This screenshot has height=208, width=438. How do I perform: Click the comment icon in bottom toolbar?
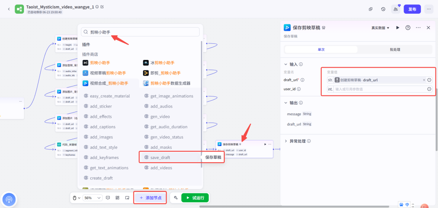point(108,198)
